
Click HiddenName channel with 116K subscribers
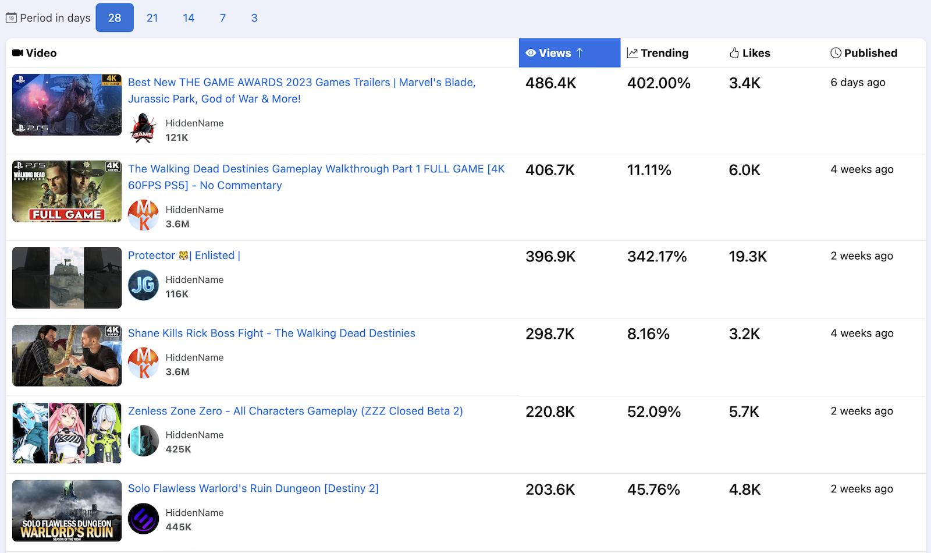pos(194,280)
